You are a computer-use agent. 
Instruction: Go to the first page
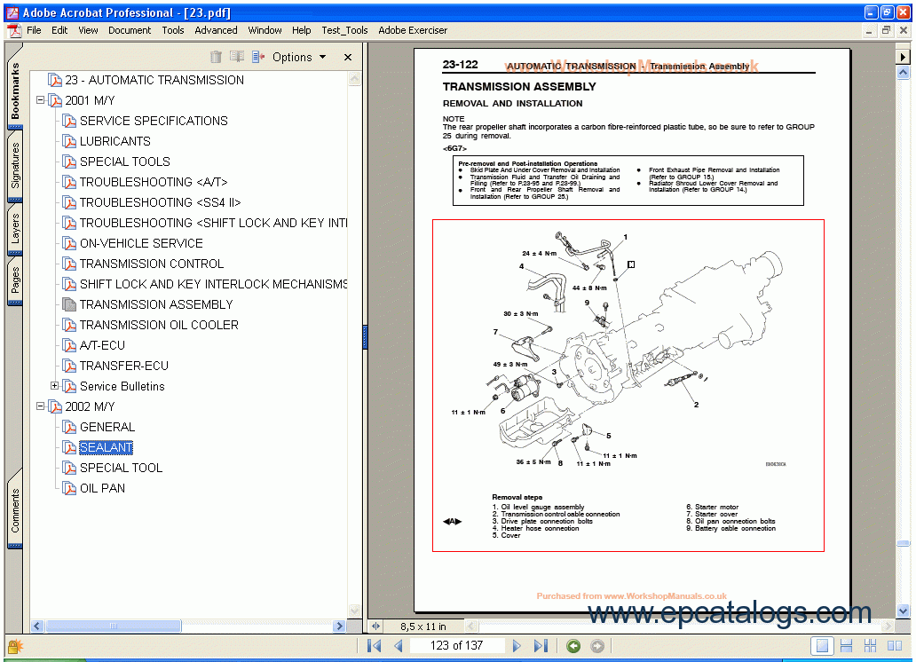374,646
